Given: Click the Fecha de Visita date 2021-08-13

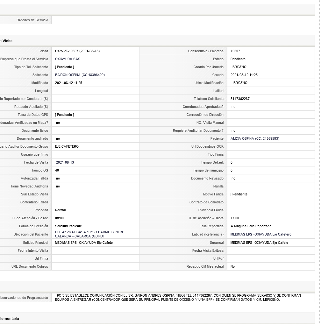Looking at the screenshot, I should point(65,162).
